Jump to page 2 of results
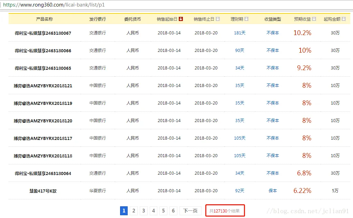The width and height of the screenshot is (353, 218). pyautogui.click(x=134, y=211)
